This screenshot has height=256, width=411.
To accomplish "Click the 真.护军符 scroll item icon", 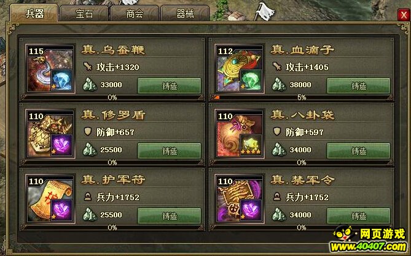I will click(x=50, y=199).
